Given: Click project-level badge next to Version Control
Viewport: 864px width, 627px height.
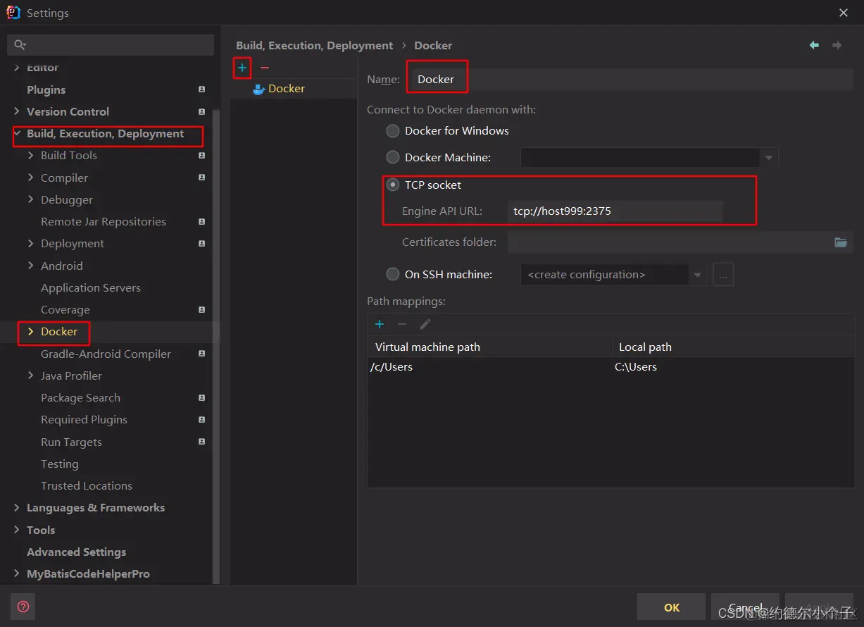Looking at the screenshot, I should pyautogui.click(x=202, y=111).
